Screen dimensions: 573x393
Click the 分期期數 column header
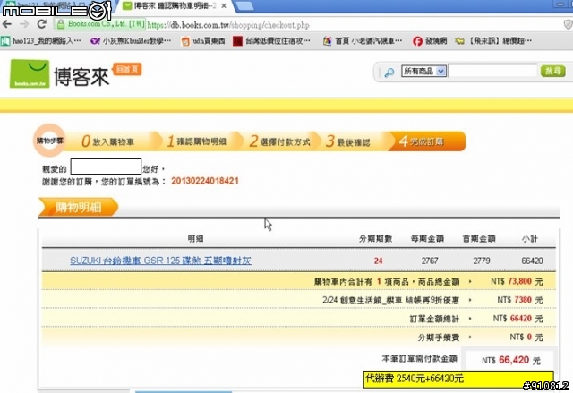(375, 238)
